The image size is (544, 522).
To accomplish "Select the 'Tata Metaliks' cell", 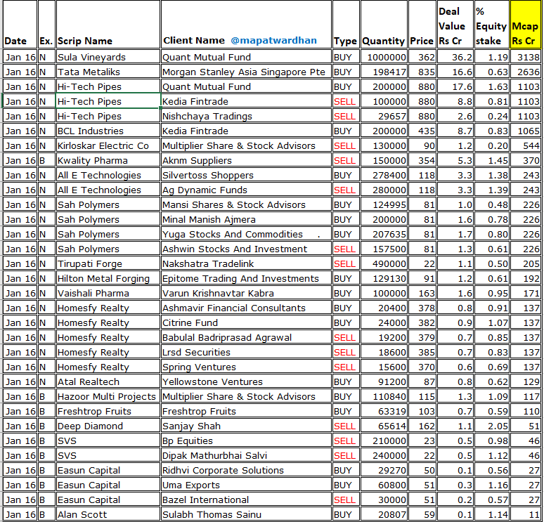I will 108,72.
